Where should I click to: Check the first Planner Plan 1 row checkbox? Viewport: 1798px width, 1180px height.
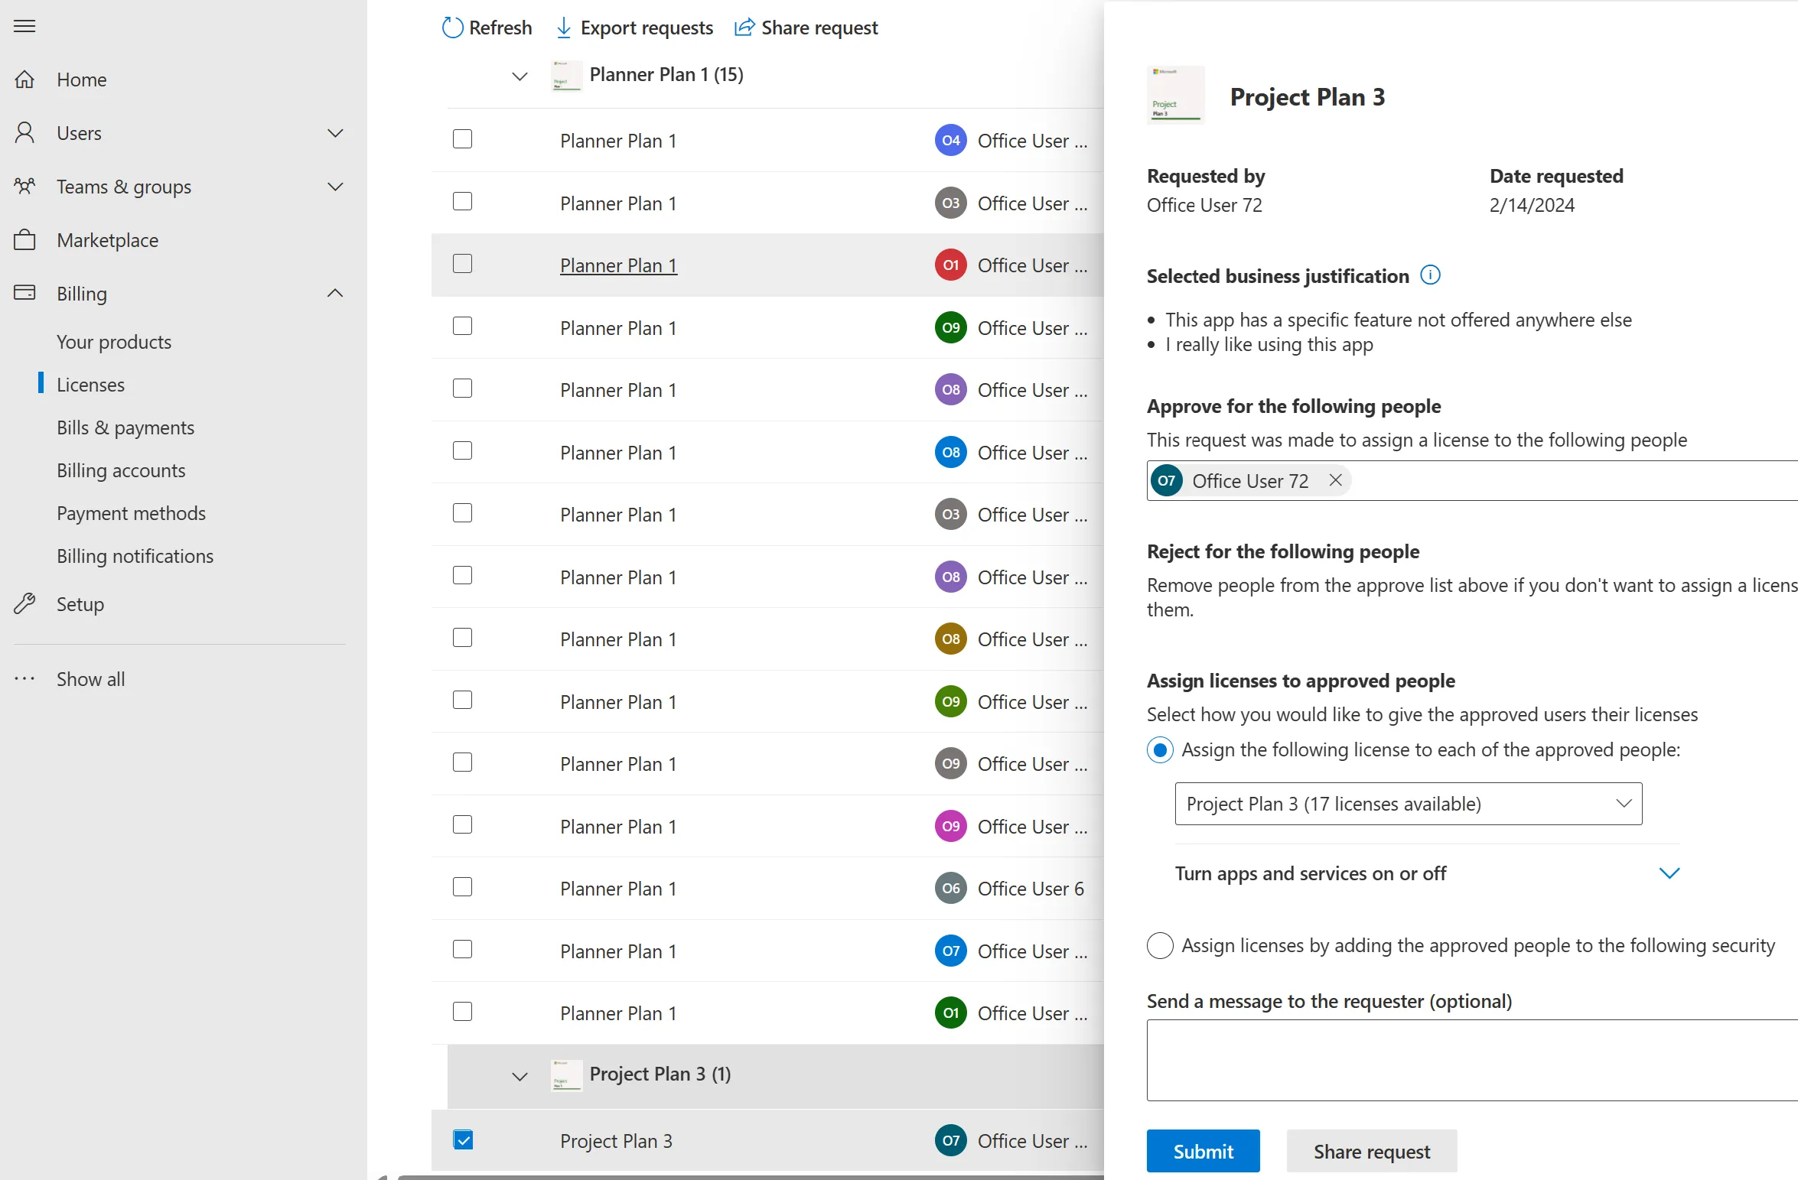462,139
